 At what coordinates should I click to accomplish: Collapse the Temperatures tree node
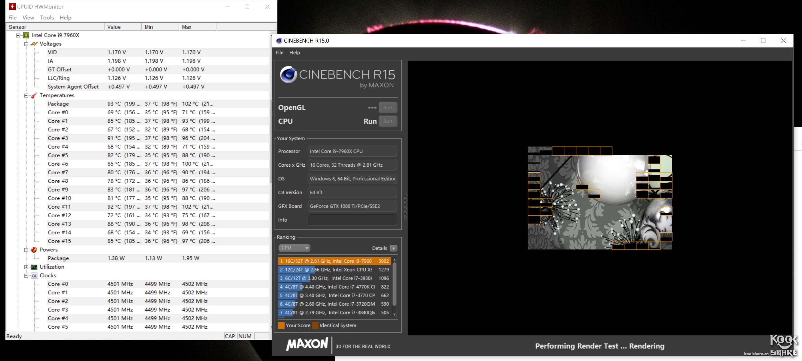pos(27,95)
